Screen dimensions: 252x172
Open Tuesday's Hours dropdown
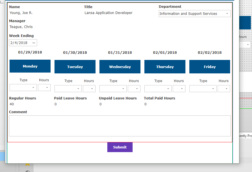coord(89,89)
